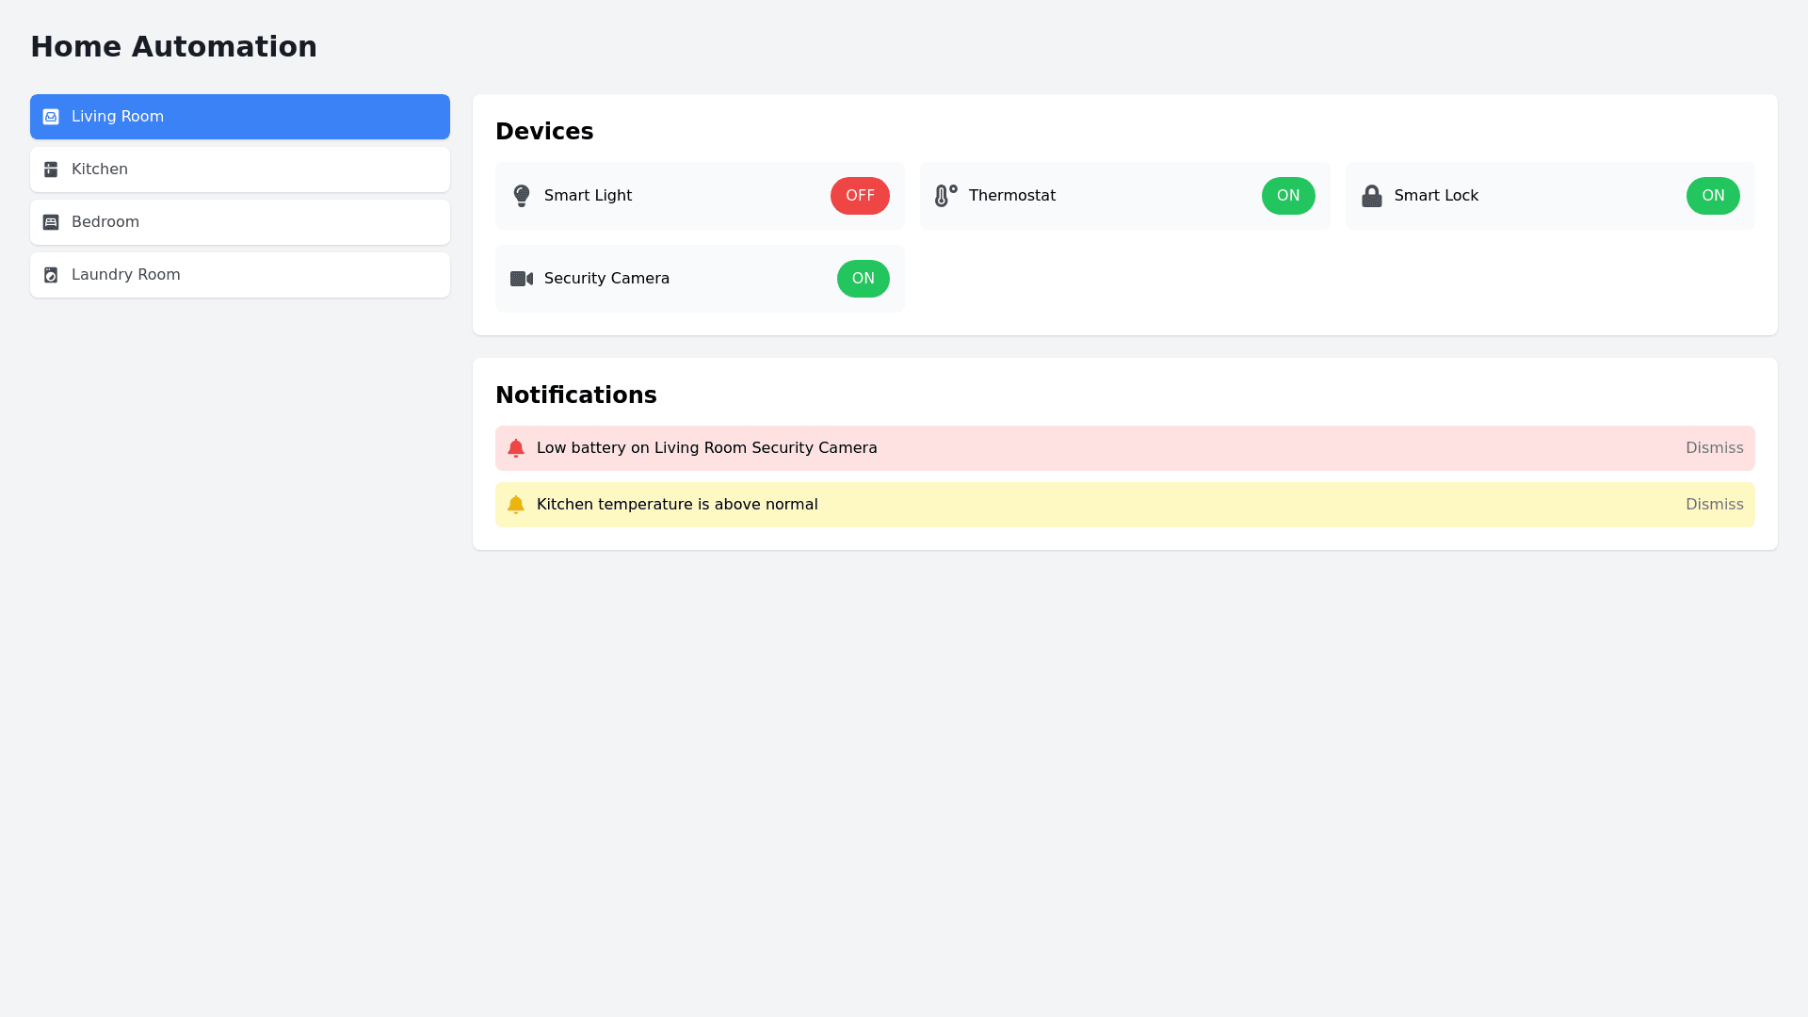Click the yellow bell notification icon
This screenshot has height=1017, width=1808.
(516, 505)
